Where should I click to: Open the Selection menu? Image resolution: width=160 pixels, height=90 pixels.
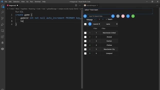coord(16,2)
